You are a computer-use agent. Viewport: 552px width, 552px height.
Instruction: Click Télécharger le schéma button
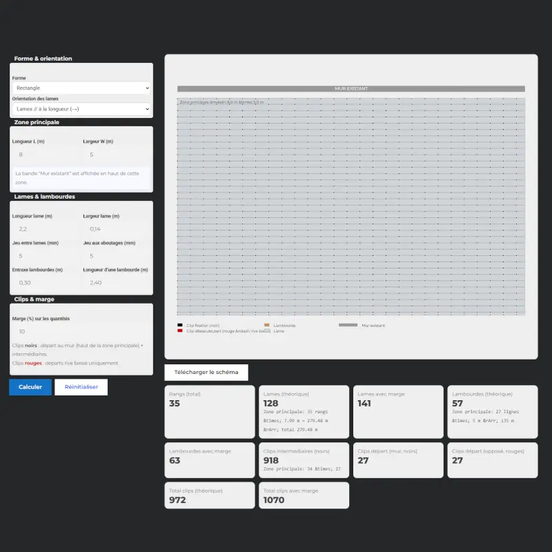click(x=206, y=373)
